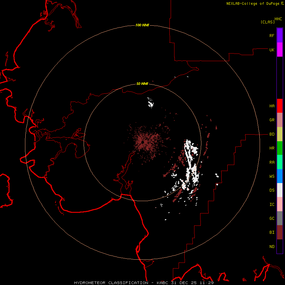The height and width of the screenshot is (285, 285).
Task: Click the IC legend label
Action: 272,205
